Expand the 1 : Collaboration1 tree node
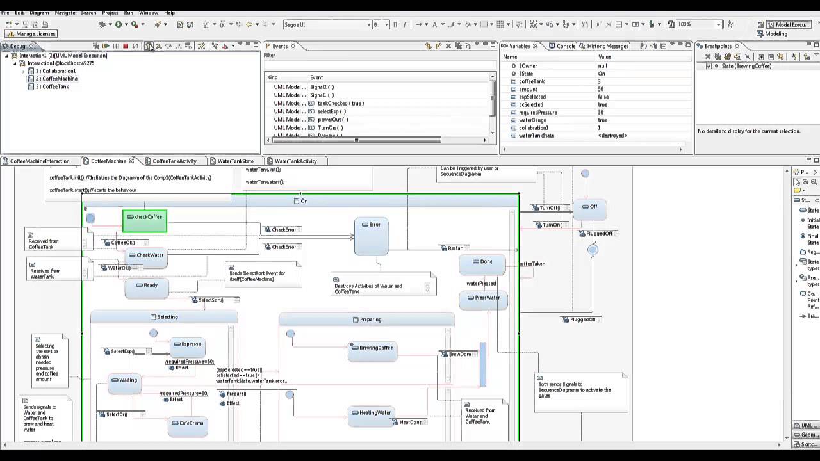The image size is (820, 461). (x=23, y=71)
